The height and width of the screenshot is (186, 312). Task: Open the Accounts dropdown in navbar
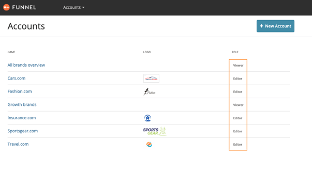click(73, 7)
